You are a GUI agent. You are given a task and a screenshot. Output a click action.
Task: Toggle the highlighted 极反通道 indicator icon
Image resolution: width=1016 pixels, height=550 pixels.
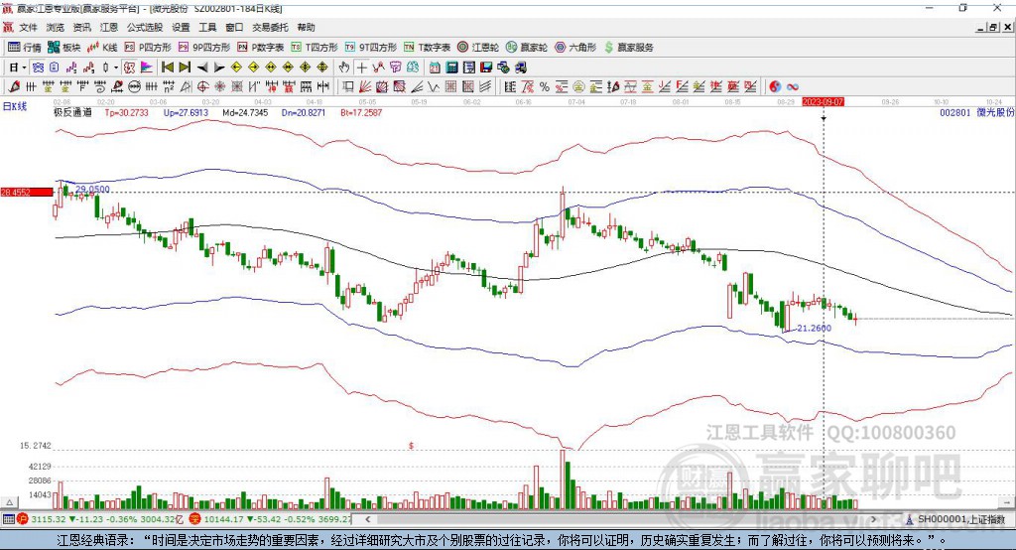pos(130,68)
